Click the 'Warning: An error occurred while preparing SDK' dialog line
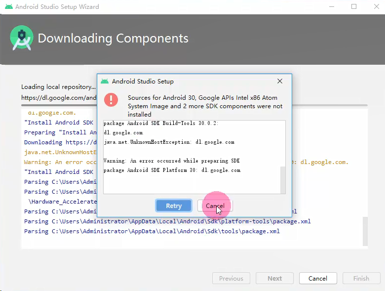The width and height of the screenshot is (385, 291). pos(171,161)
